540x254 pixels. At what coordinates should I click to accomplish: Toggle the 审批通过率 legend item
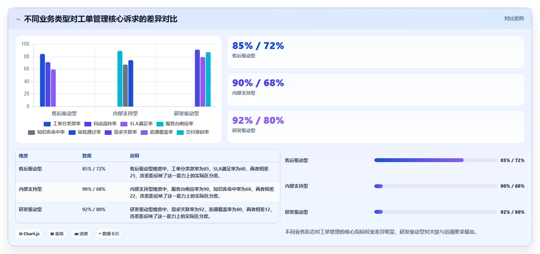85,132
